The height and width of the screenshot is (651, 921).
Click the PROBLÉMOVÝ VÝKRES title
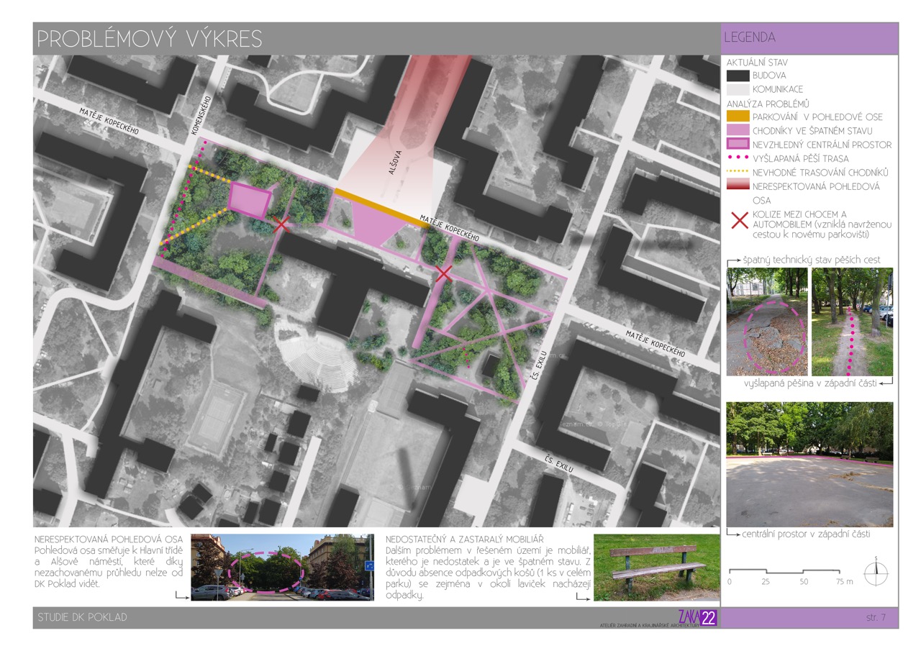pos(150,39)
